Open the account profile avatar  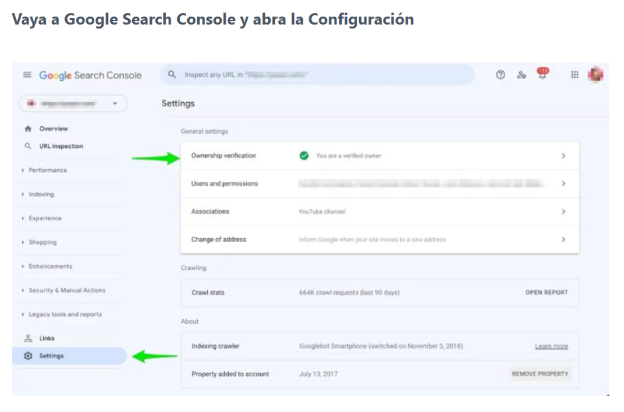pos(595,74)
